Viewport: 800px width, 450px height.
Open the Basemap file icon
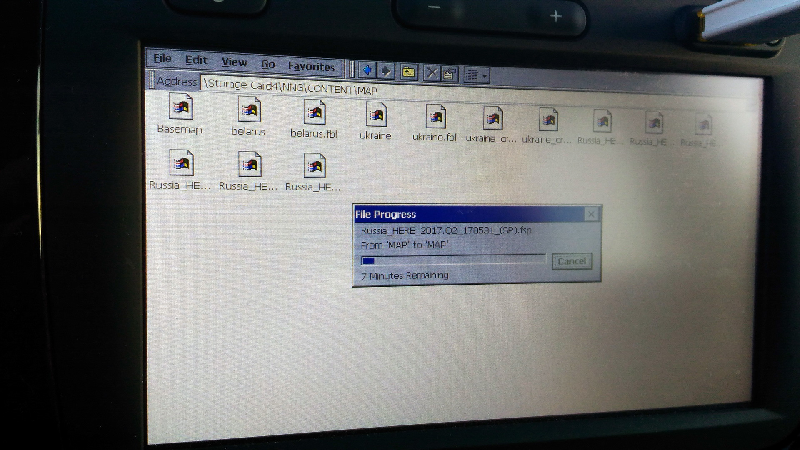[x=180, y=107]
